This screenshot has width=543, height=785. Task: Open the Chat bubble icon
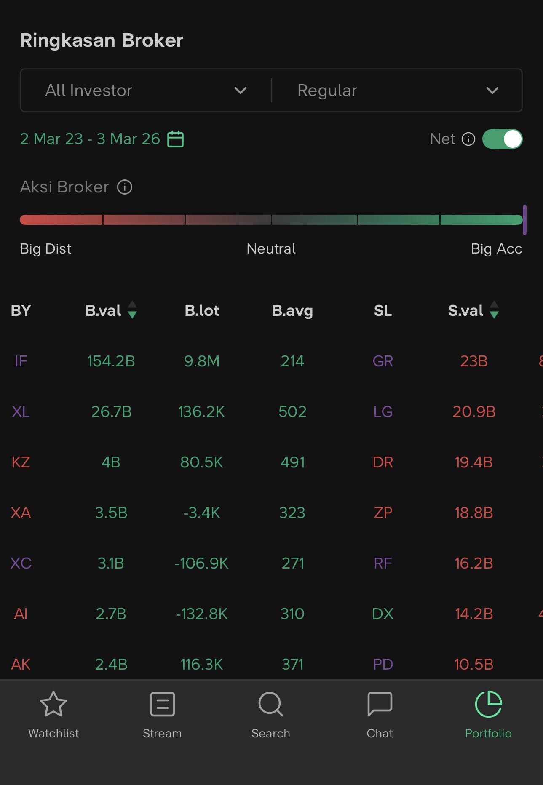tap(380, 704)
